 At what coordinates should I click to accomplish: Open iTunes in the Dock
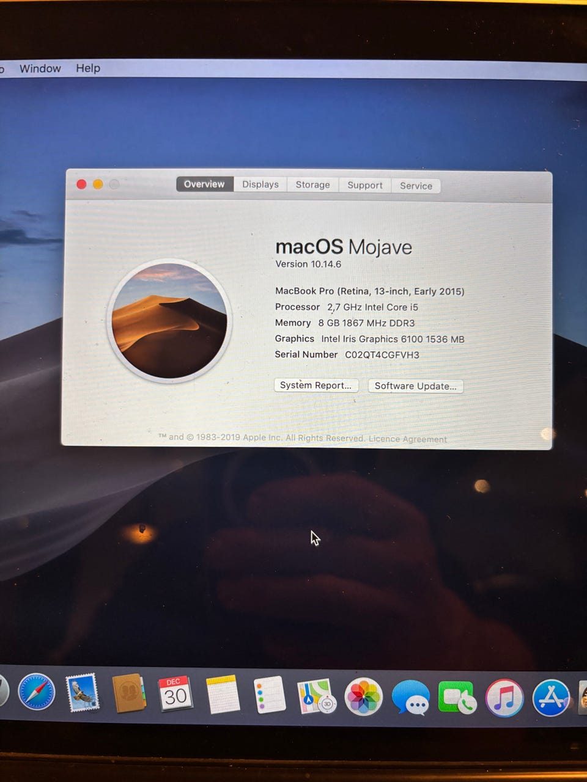[504, 698]
